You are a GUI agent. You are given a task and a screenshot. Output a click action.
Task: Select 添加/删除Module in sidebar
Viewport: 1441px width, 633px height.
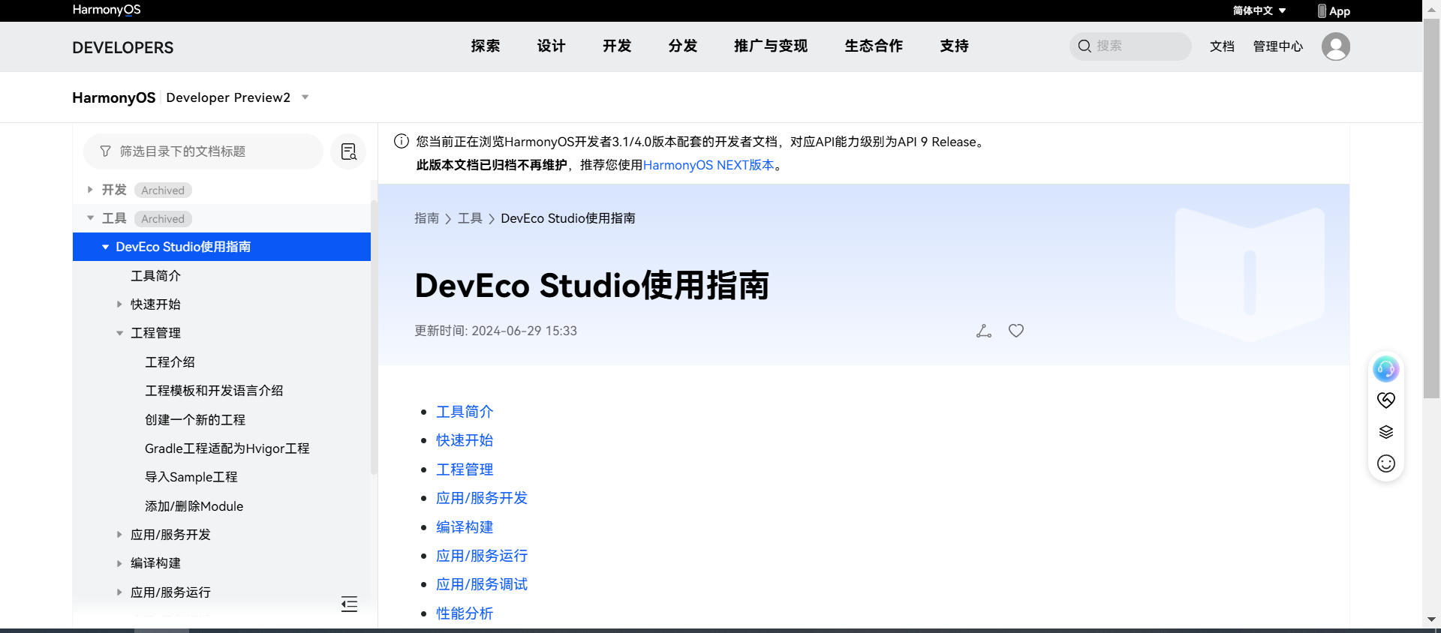click(194, 506)
